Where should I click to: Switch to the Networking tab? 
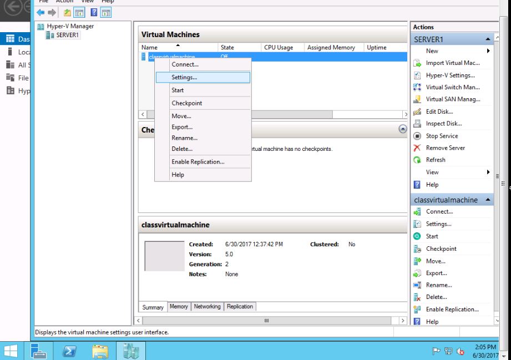point(208,307)
